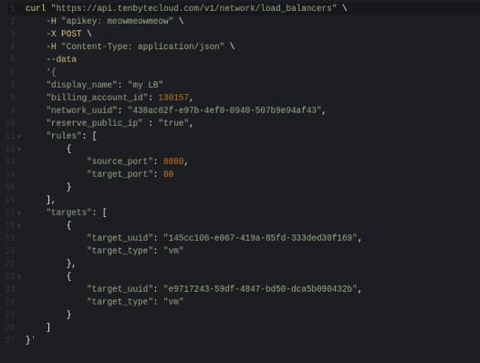Click the reserve_public_ip "true" value
Image resolution: width=480 pixels, height=363 pixels.
tap(173, 123)
